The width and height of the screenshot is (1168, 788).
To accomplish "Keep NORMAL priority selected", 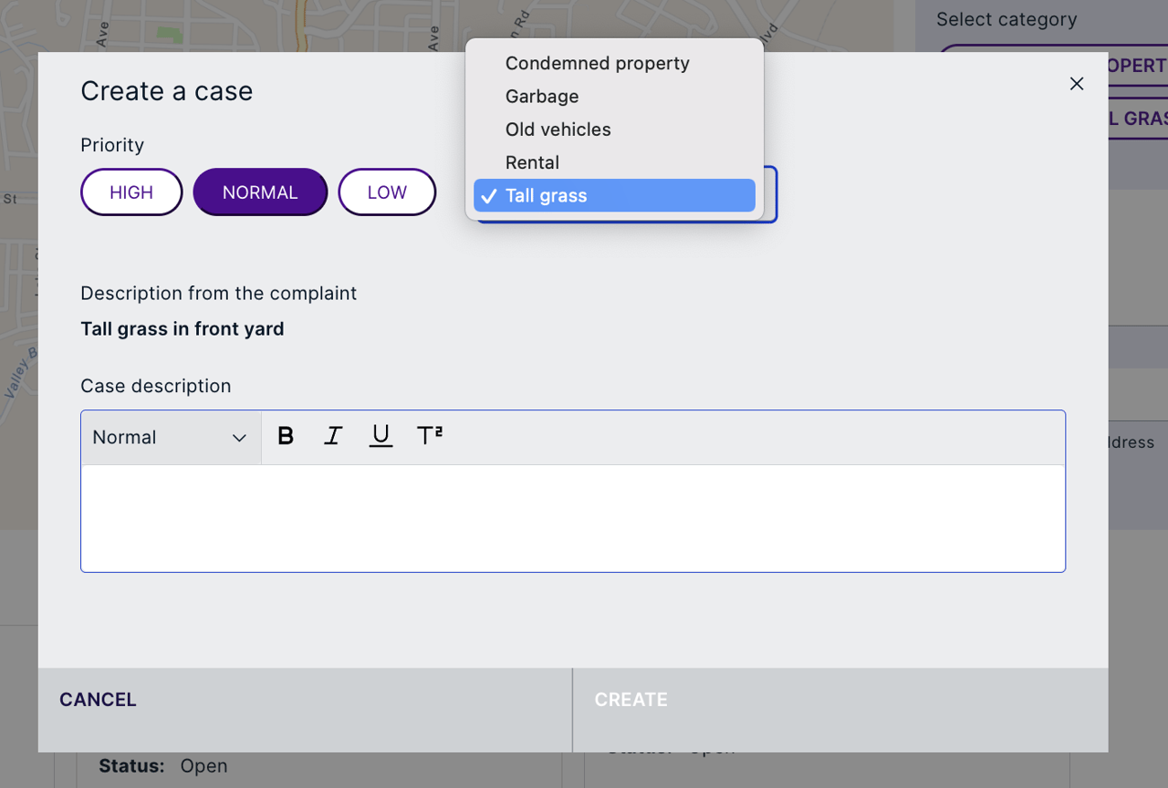I will point(260,192).
